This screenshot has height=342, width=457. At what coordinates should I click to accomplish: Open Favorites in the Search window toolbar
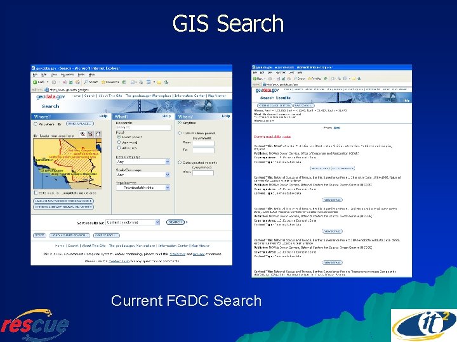110,82
